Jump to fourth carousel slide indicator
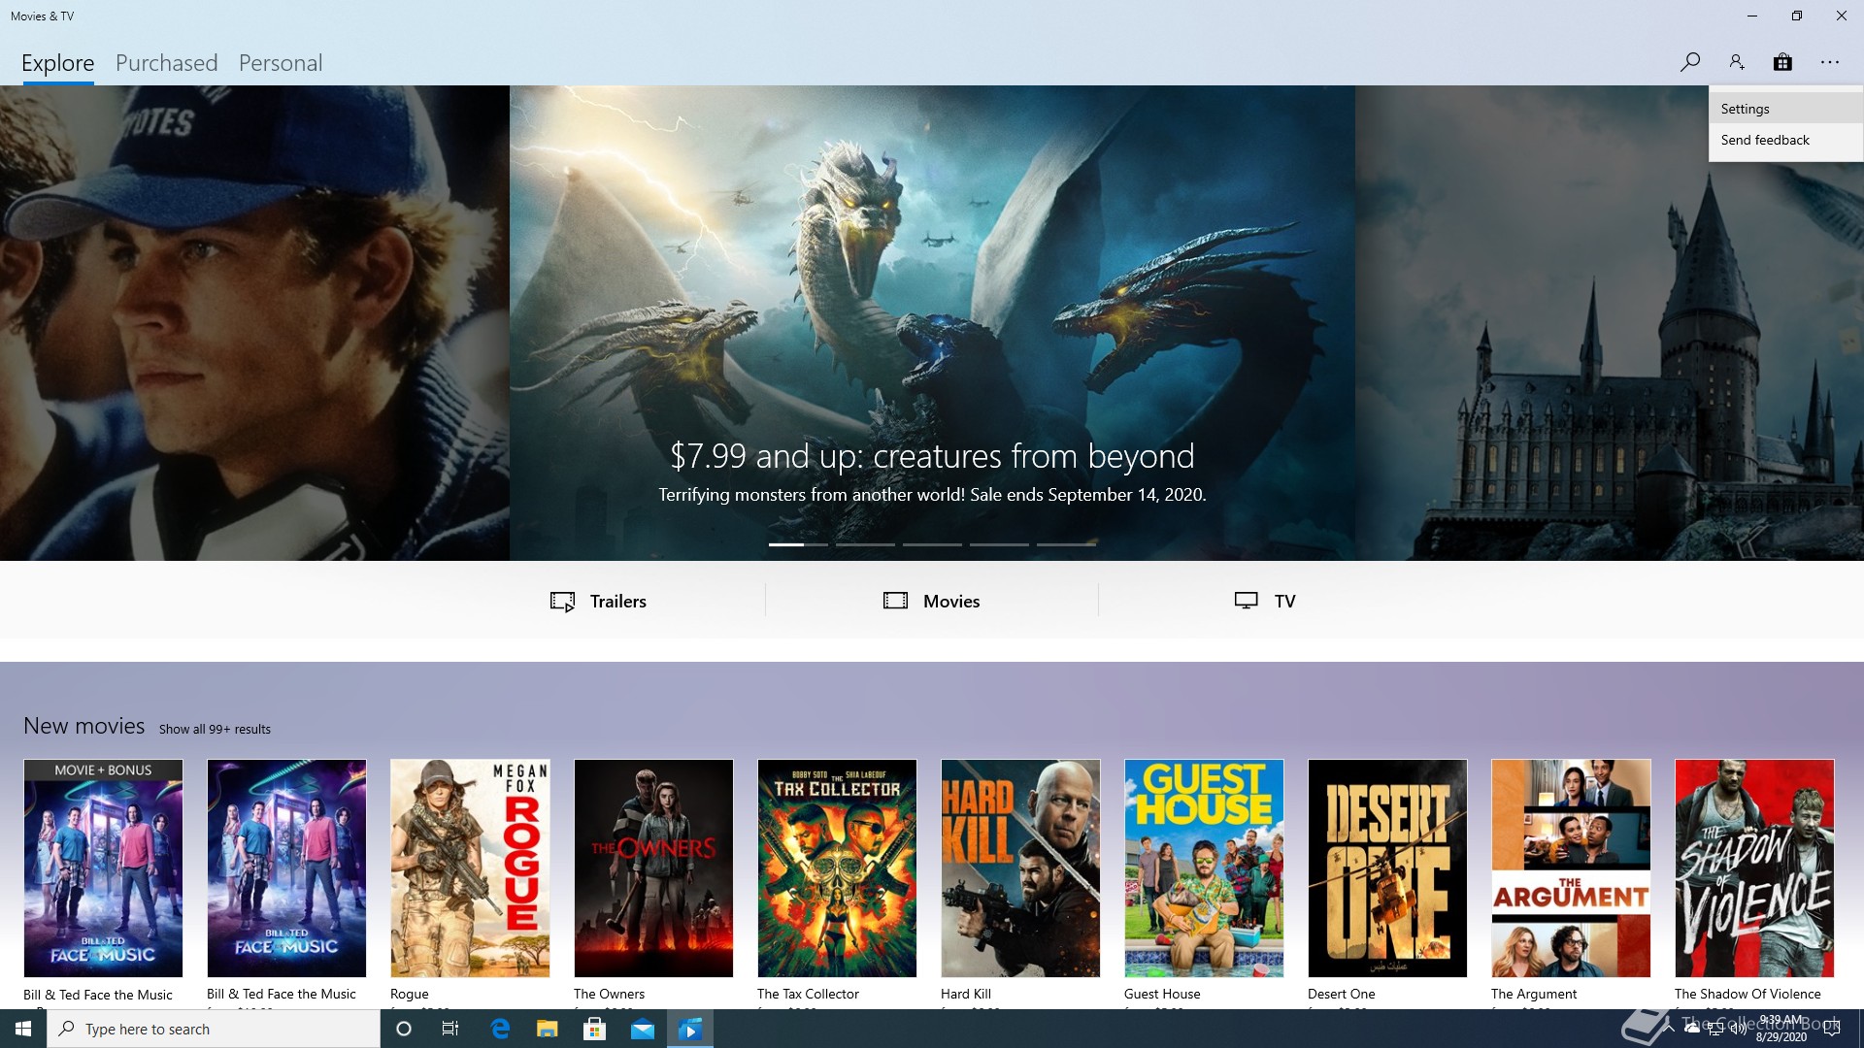Image resolution: width=1864 pixels, height=1048 pixels. coord(999,544)
